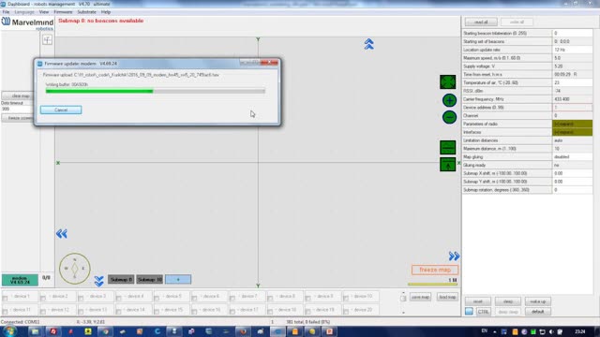The height and width of the screenshot is (337, 600).
Task: Select the Submap 10 tab
Action: (150, 279)
